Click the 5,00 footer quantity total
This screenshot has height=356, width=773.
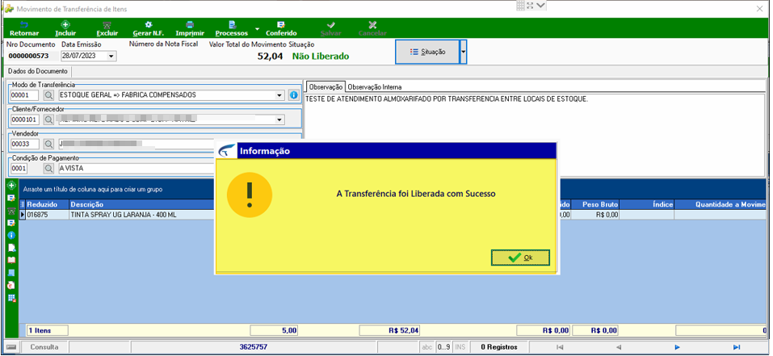click(274, 330)
